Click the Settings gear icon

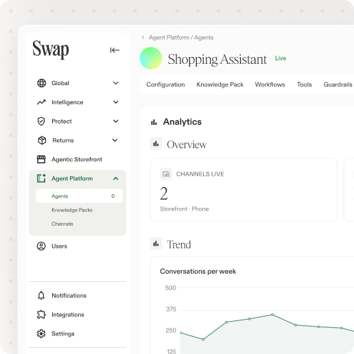pyautogui.click(x=41, y=333)
